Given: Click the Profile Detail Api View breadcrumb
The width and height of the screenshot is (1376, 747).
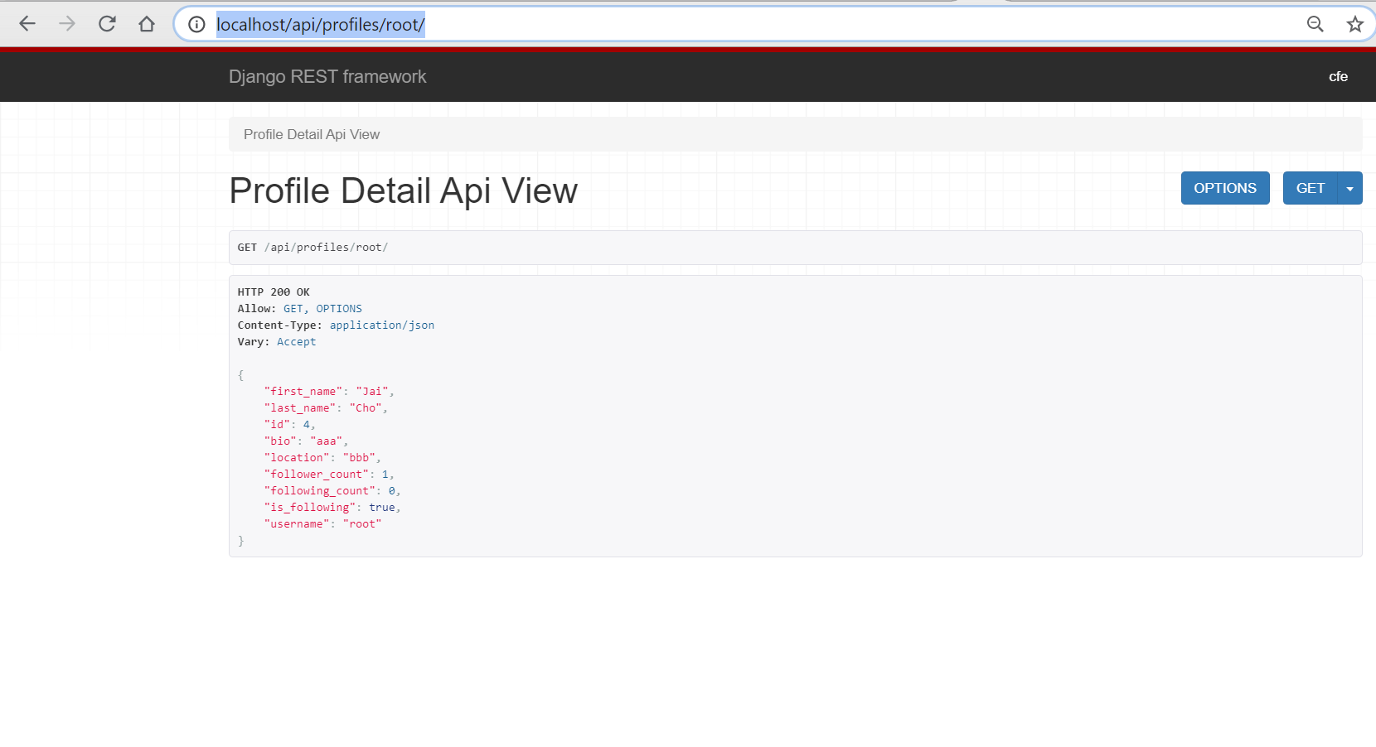Looking at the screenshot, I should pos(312,134).
